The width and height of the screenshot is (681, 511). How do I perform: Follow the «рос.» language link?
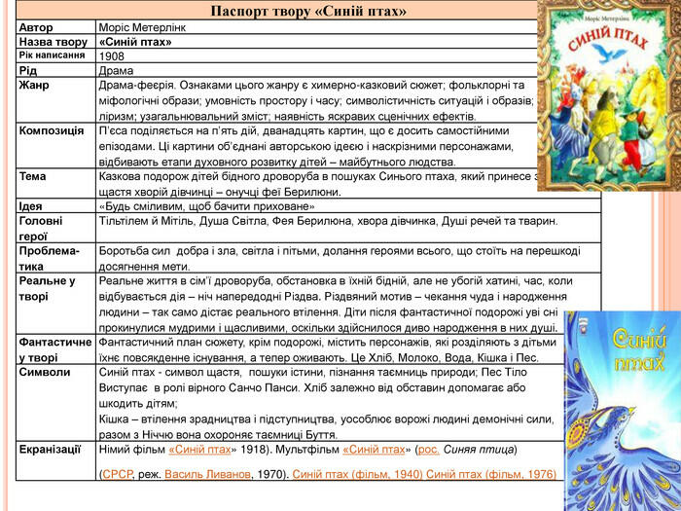pyautogui.click(x=429, y=450)
